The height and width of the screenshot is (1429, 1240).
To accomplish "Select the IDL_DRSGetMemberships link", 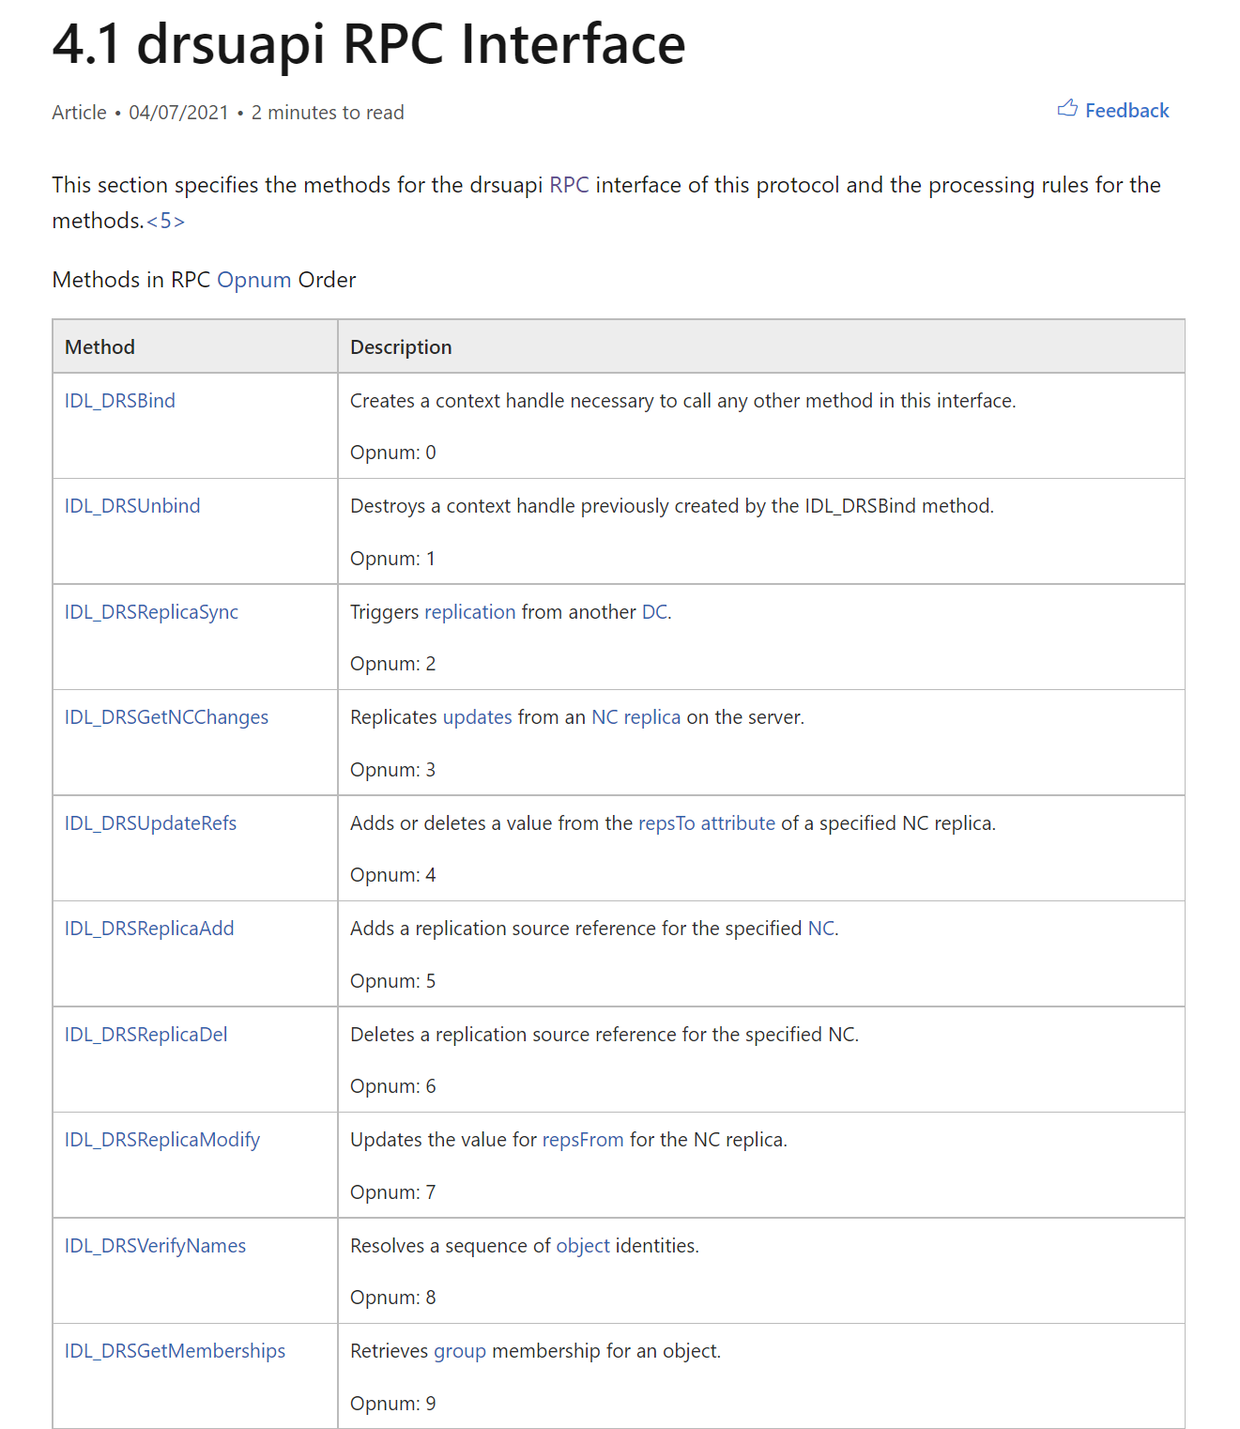I will click(175, 1351).
